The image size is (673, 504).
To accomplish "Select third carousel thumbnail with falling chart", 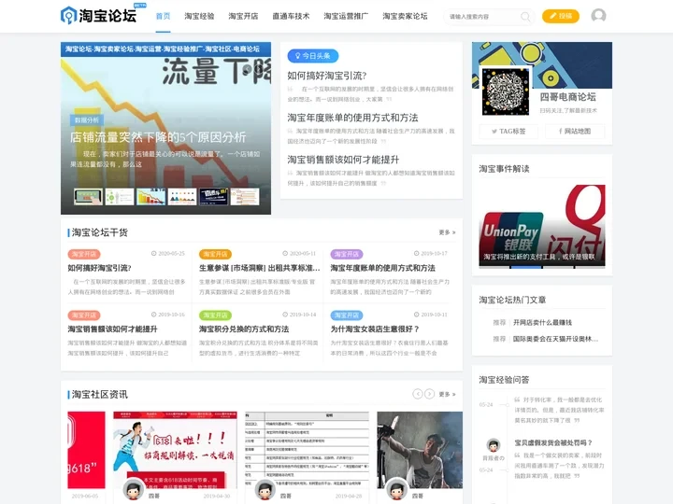I will tap(150, 197).
